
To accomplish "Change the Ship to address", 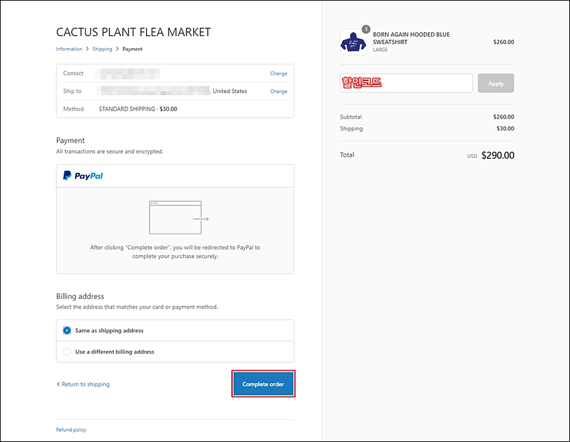I will click(278, 91).
